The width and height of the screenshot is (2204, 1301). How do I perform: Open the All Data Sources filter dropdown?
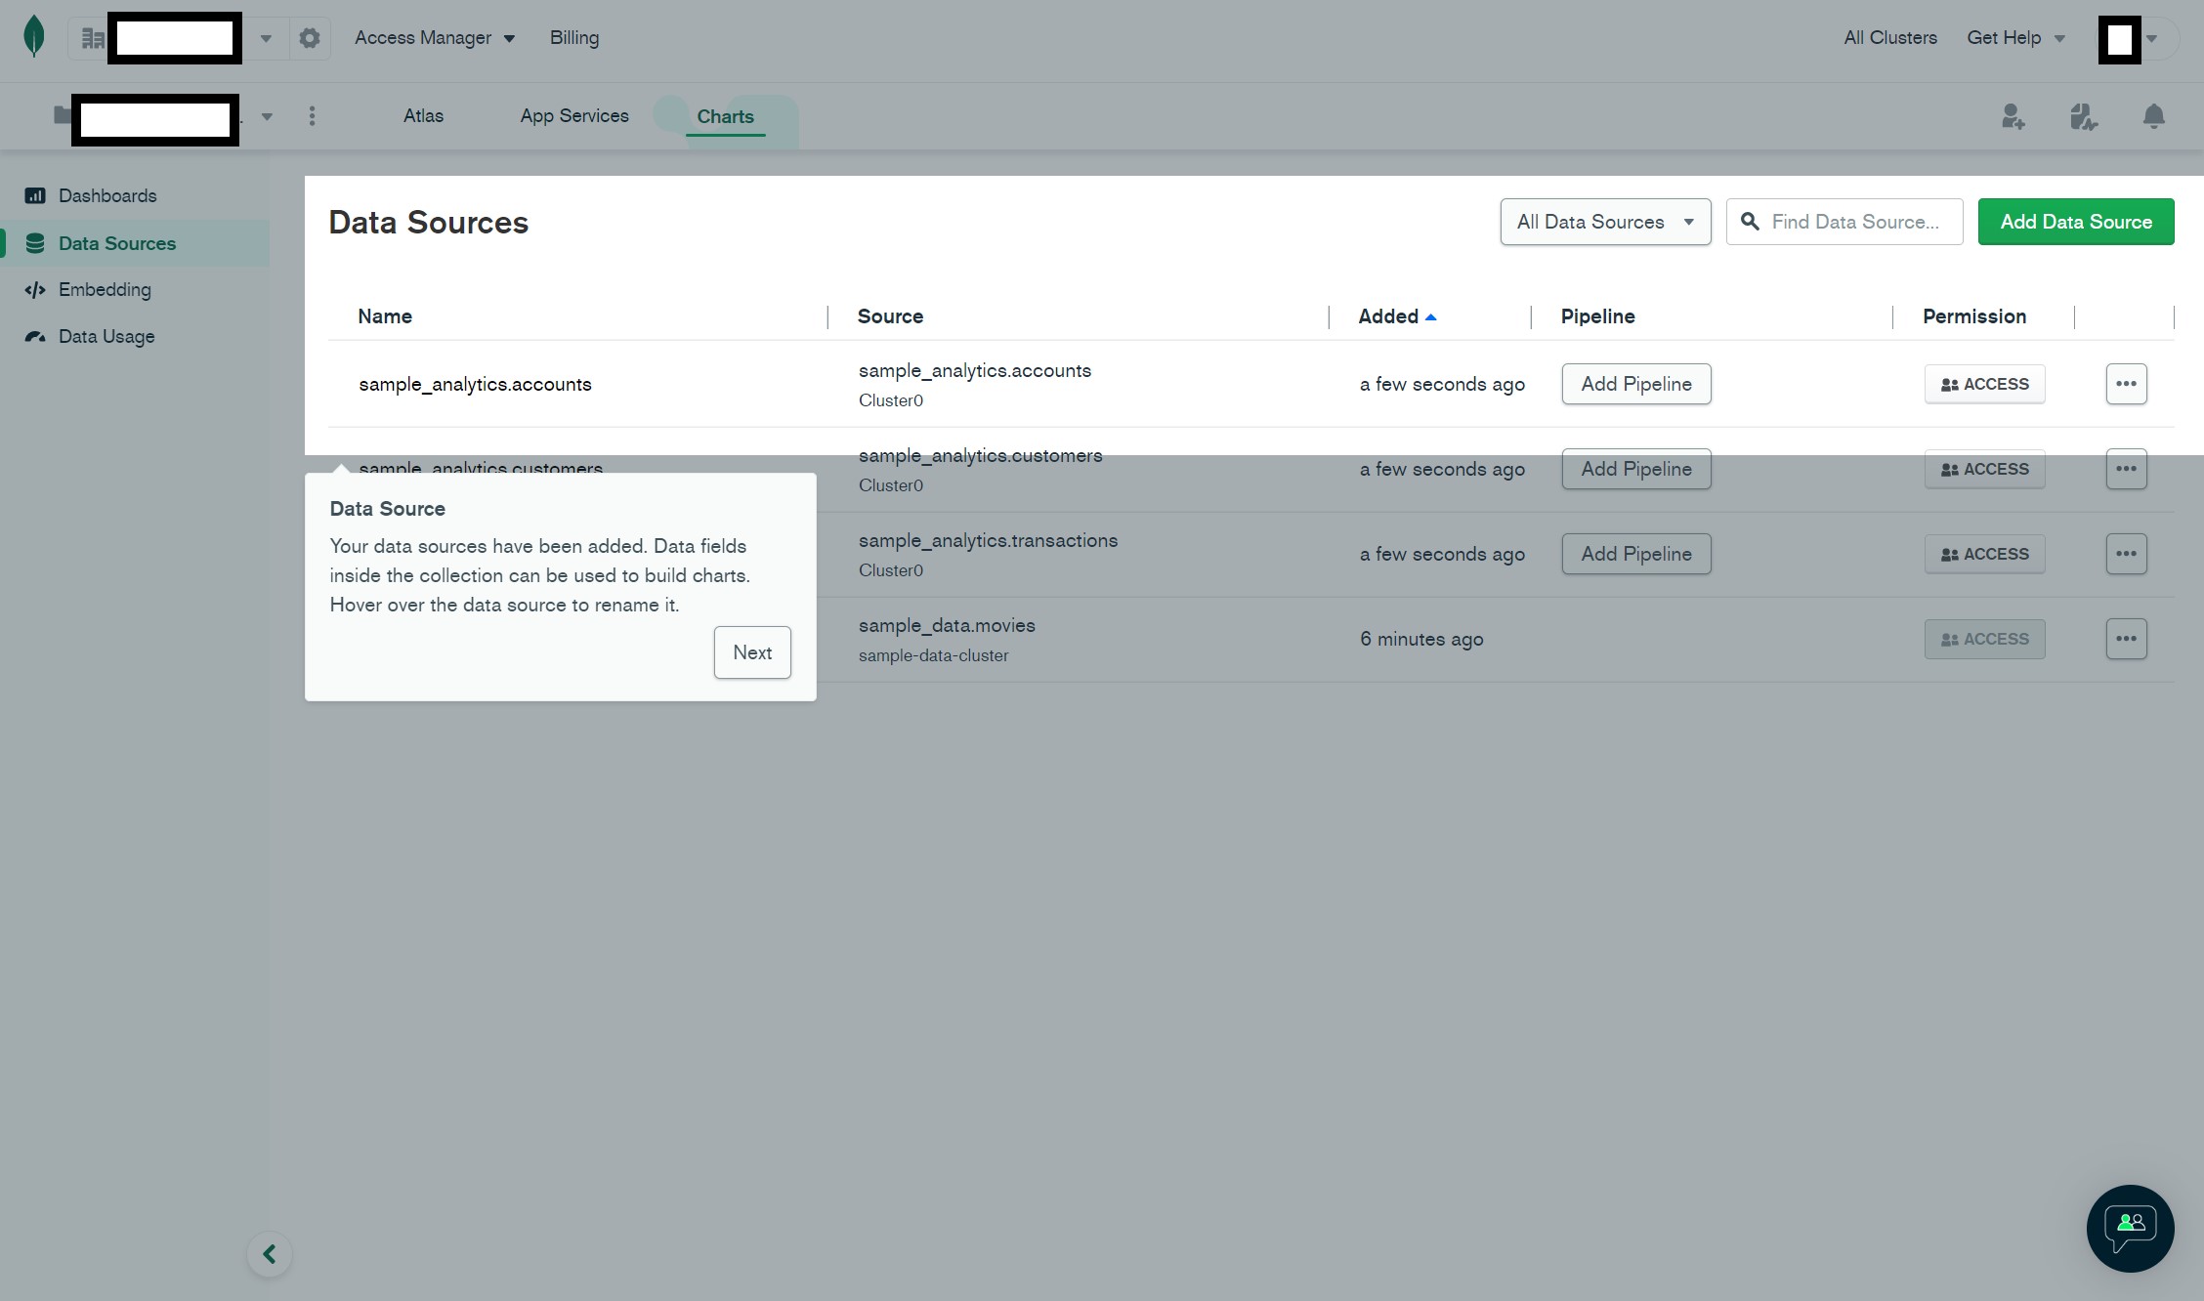pyautogui.click(x=1605, y=222)
